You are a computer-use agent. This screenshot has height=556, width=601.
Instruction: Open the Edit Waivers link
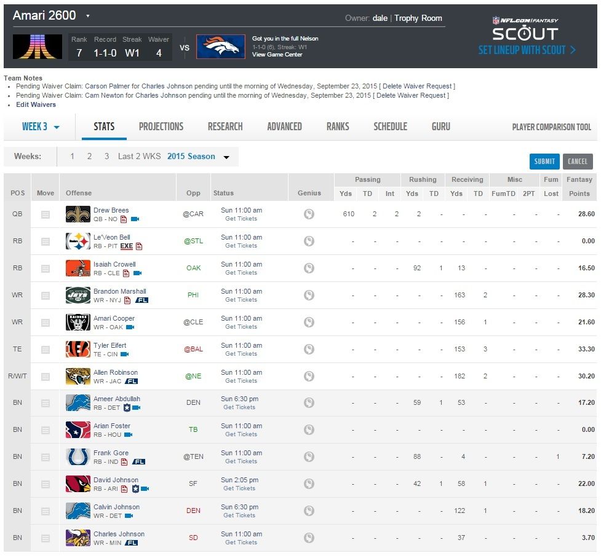pos(36,104)
